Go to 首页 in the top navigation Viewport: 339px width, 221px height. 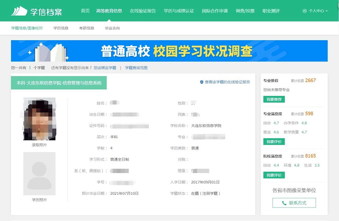click(x=85, y=11)
